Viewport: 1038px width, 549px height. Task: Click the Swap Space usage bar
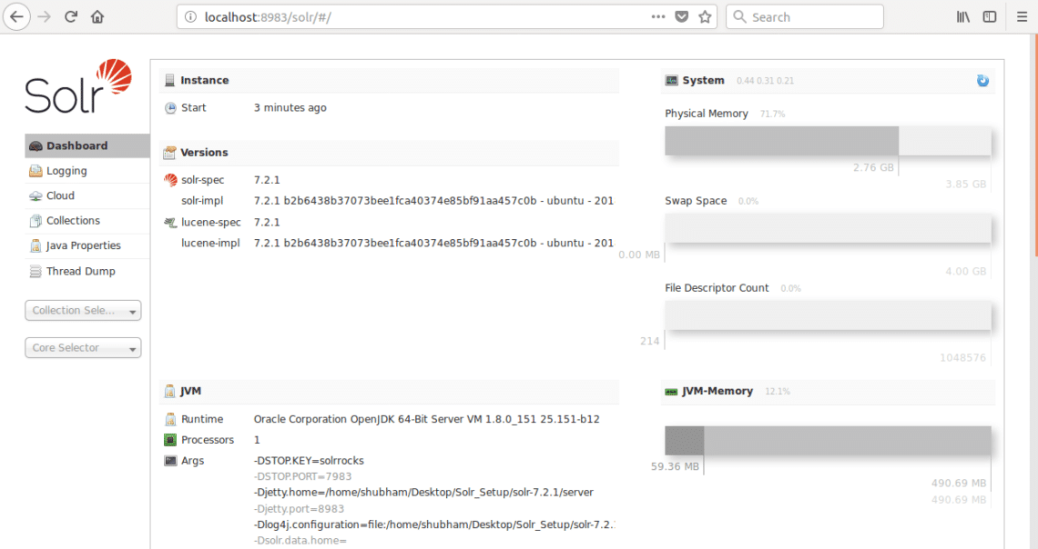828,228
